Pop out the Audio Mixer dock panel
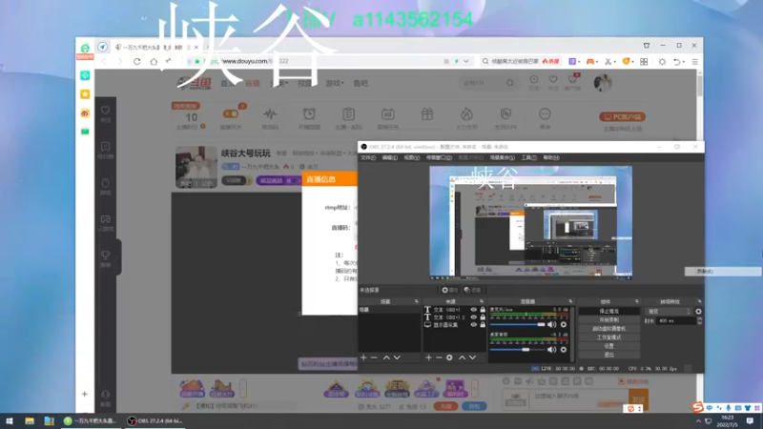Image resolution: width=763 pixels, height=429 pixels. click(570, 301)
